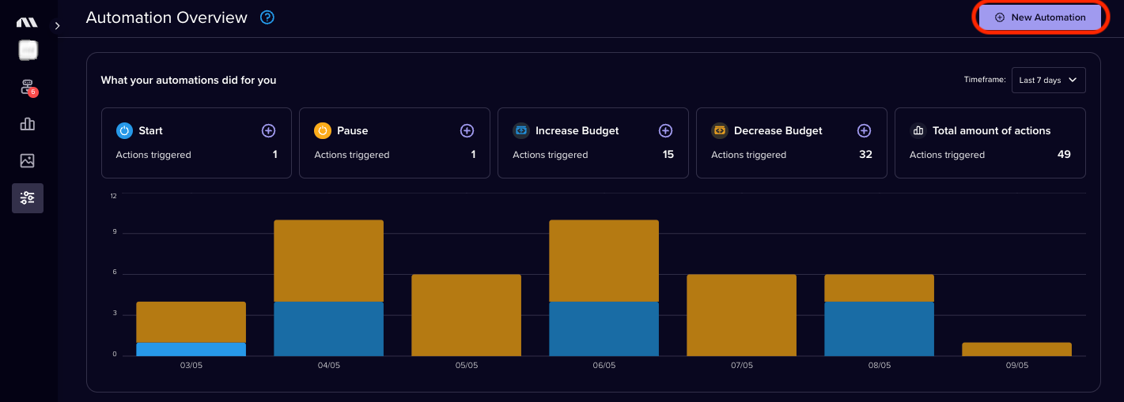Select the automation sliders sidebar icon

(28, 197)
